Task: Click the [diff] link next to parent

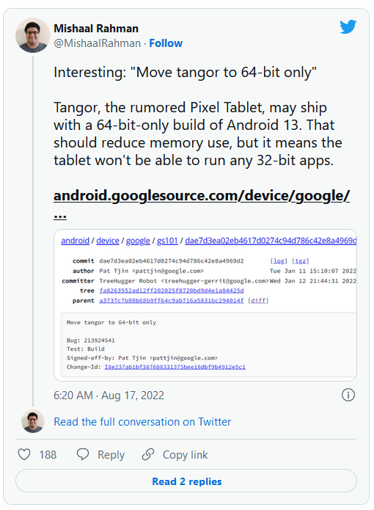Action: [258, 301]
